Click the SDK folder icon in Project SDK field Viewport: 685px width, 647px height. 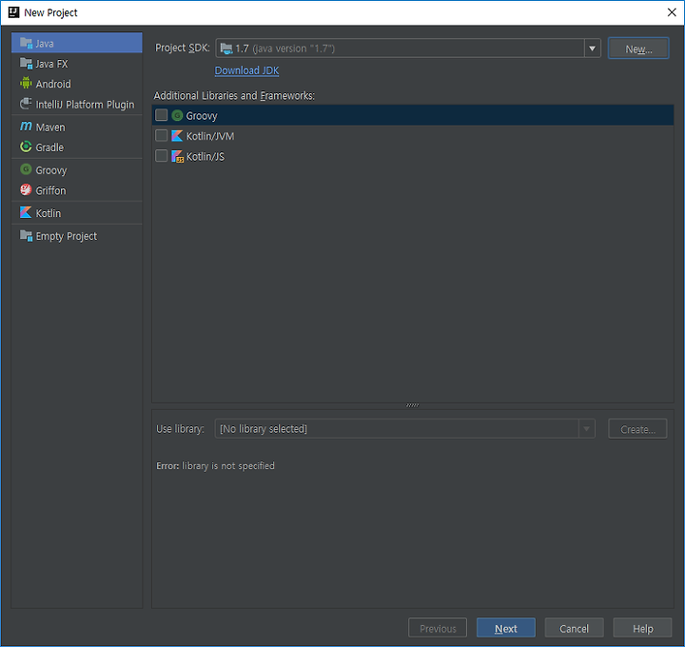(225, 49)
